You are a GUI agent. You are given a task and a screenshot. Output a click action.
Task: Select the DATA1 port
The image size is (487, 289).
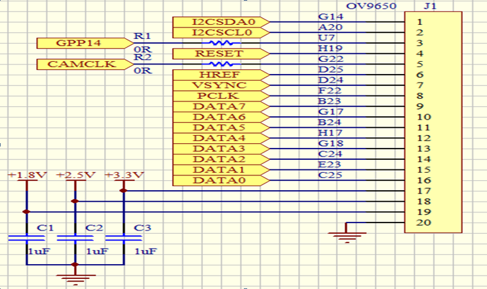click(221, 170)
